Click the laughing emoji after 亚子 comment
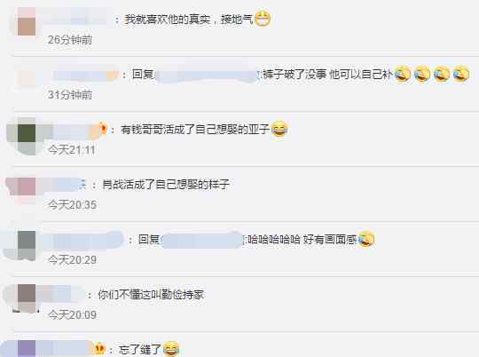This screenshot has width=479, height=357. [x=279, y=129]
